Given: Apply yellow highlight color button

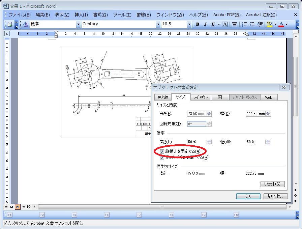Looking at the screenshot, I should pos(269,24).
